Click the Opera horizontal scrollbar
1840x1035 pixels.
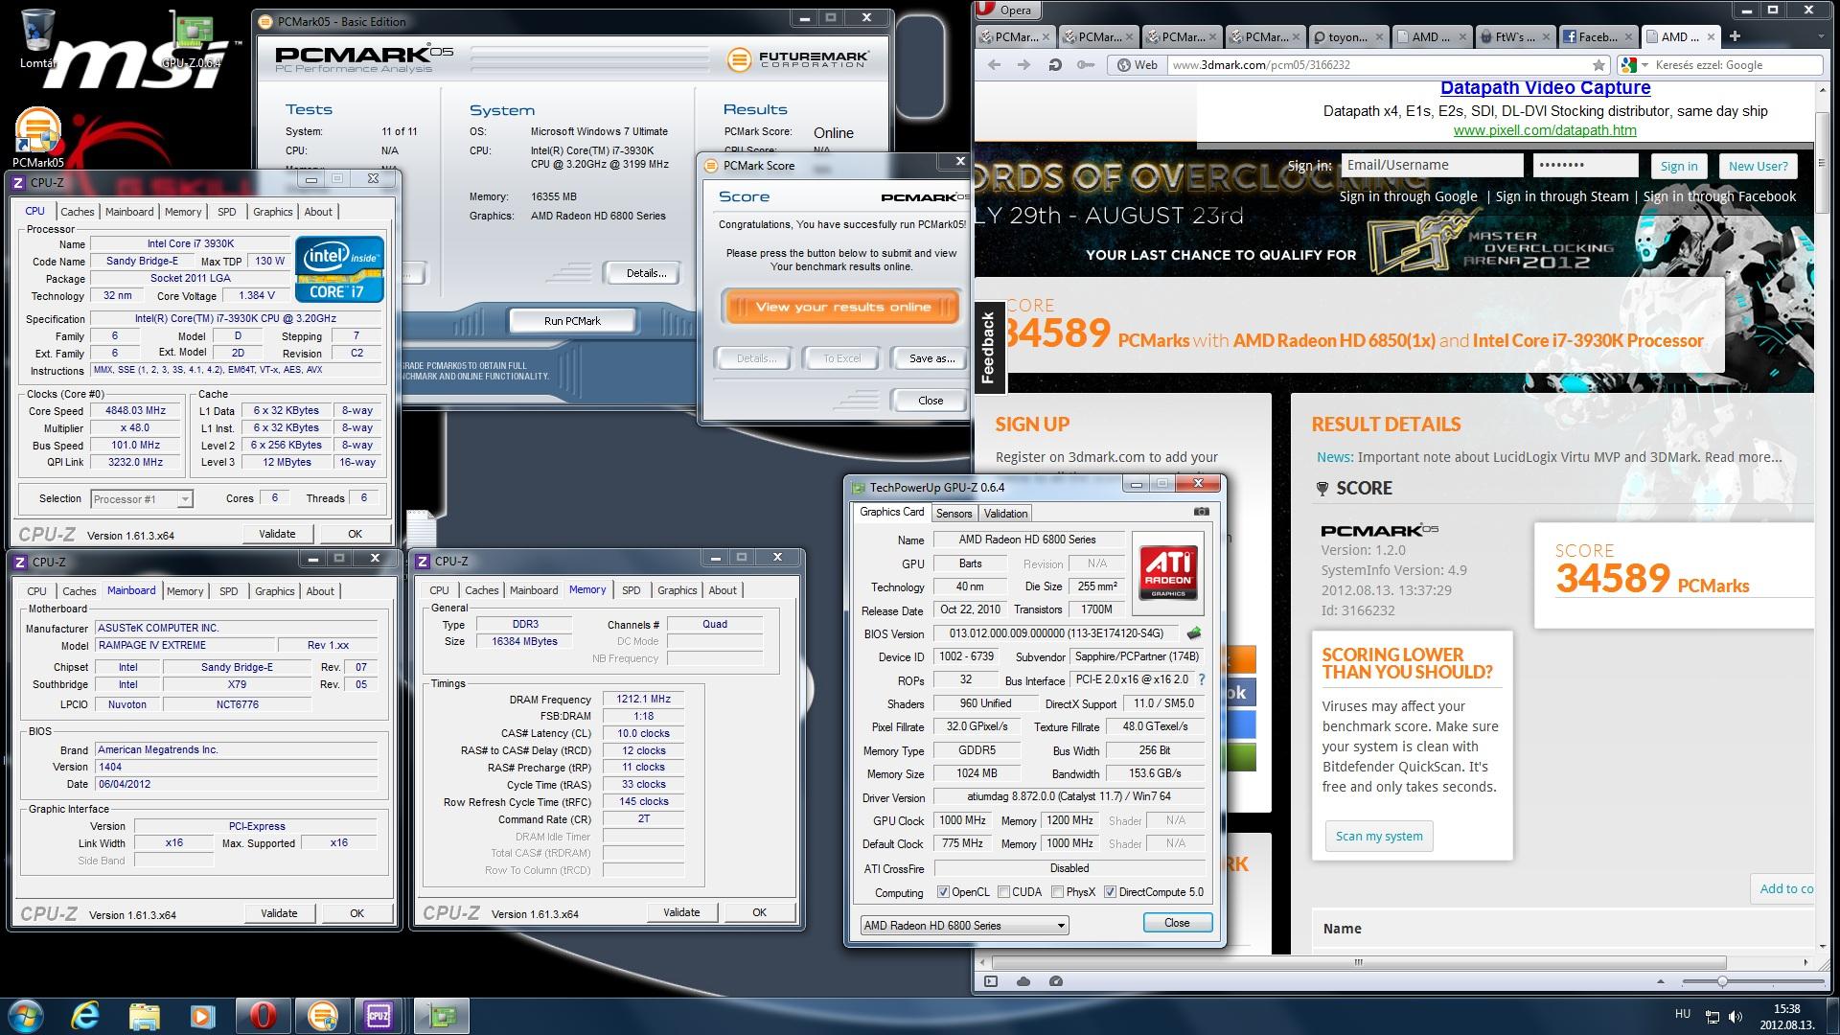(1359, 962)
